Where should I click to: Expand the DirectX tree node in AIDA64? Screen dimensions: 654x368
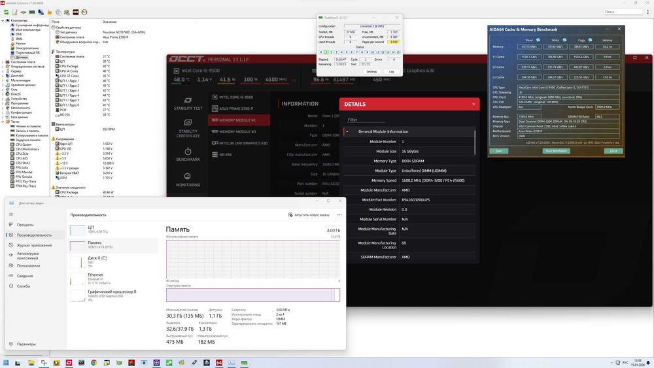coord(3,93)
